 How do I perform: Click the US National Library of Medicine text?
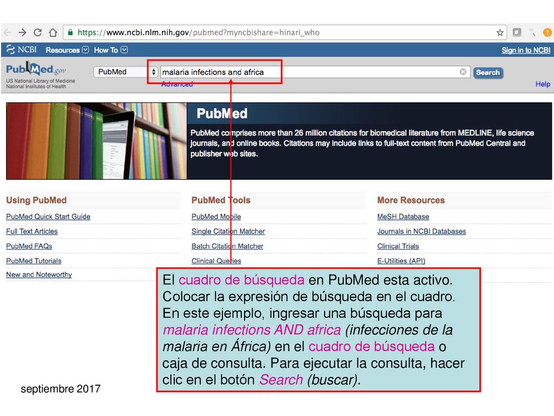(x=40, y=81)
